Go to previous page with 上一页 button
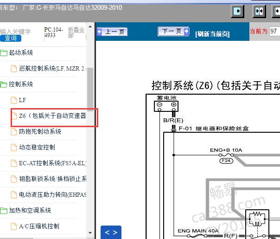 click(112, 32)
